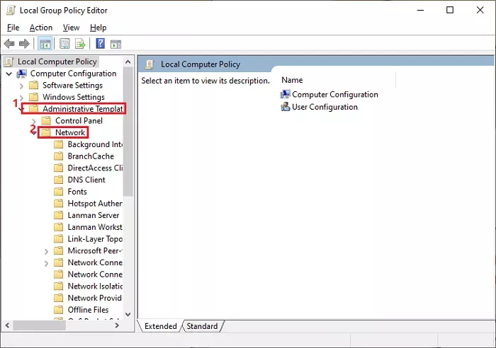The image size is (496, 348).
Task: Click the Forward arrow toolbar icon
Action: tap(24, 44)
